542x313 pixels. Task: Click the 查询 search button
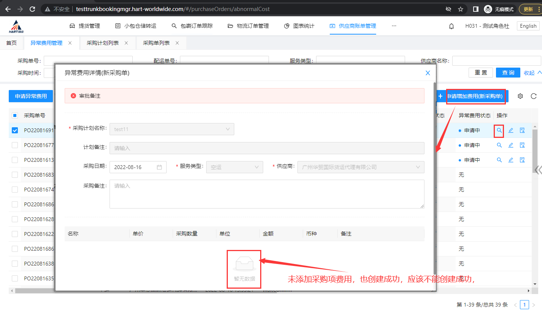pos(508,73)
